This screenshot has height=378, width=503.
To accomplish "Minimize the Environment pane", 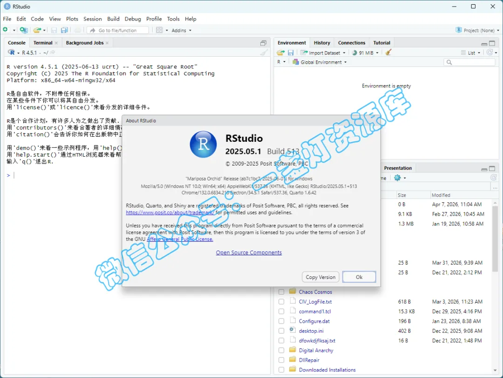I will coord(484,44).
